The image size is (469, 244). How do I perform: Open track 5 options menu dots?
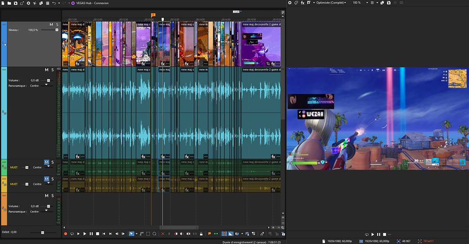4,195
